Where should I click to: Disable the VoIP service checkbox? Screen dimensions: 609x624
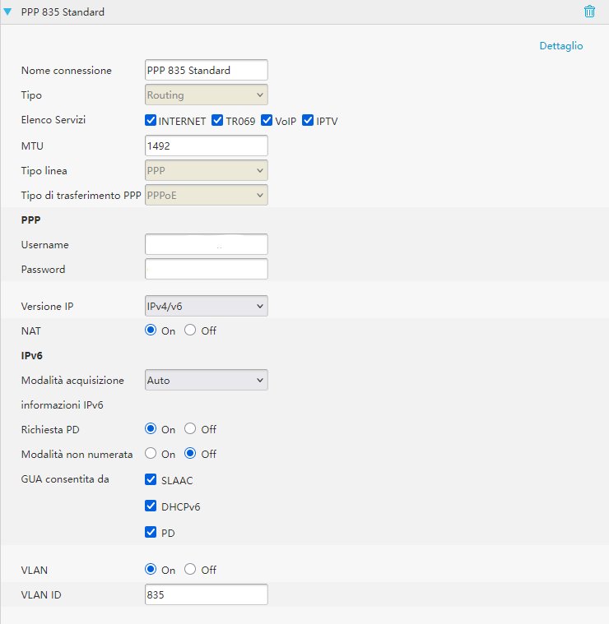(x=267, y=121)
